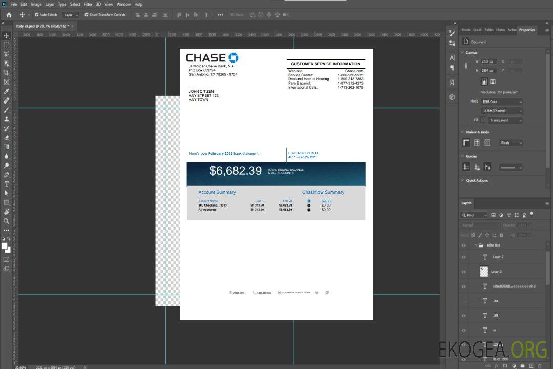Screen dimensions: 553x369
Task: Open the Window menu
Action: pyautogui.click(x=123, y=4)
